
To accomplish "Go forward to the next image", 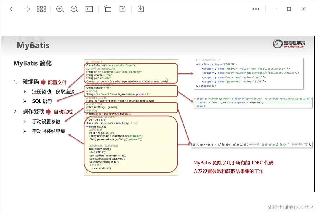I will [27, 9].
